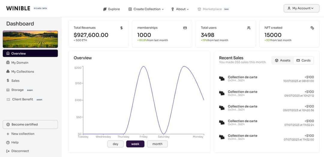Switch chart range to month
The width and height of the screenshot is (324, 157).
pos(157,144)
